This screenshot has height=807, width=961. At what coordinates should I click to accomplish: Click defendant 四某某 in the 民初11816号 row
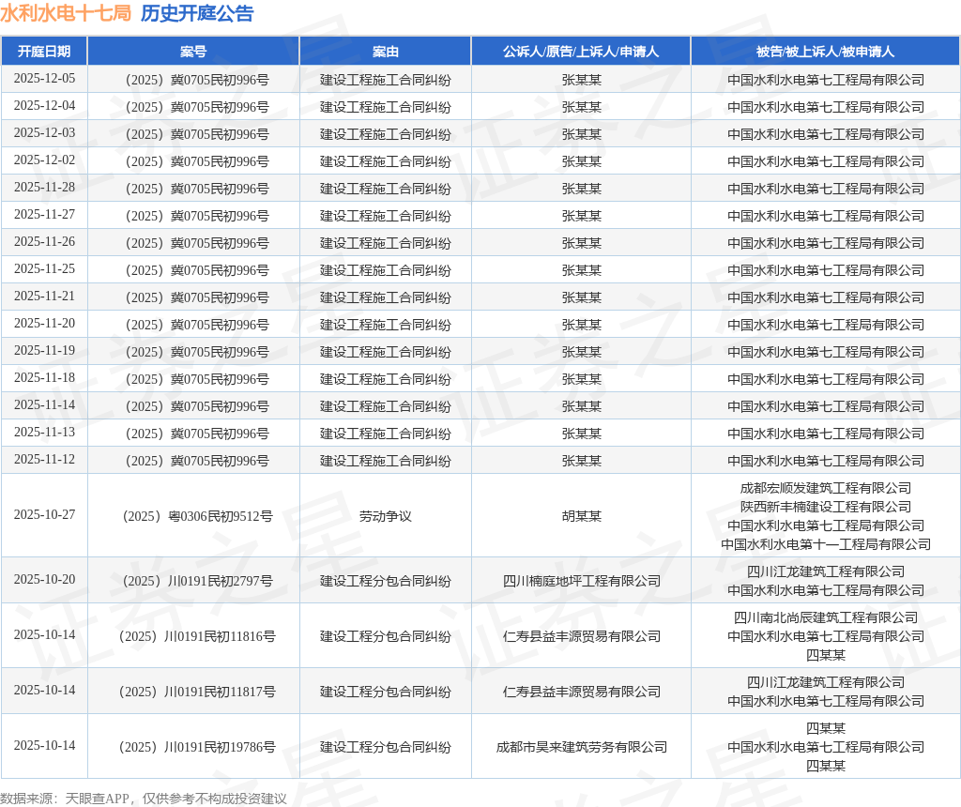(826, 655)
